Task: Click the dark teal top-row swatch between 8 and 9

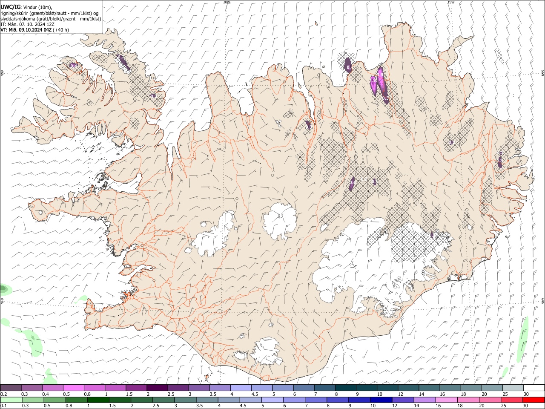Action: click(345, 388)
